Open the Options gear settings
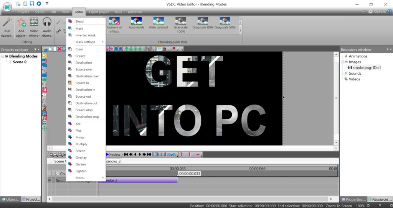The width and height of the screenshot is (393, 208). click(x=377, y=11)
